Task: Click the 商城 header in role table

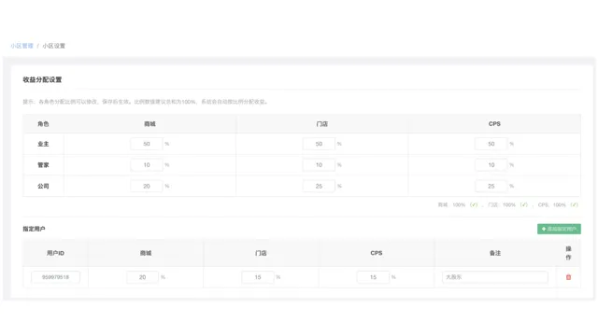Action: tap(149, 124)
